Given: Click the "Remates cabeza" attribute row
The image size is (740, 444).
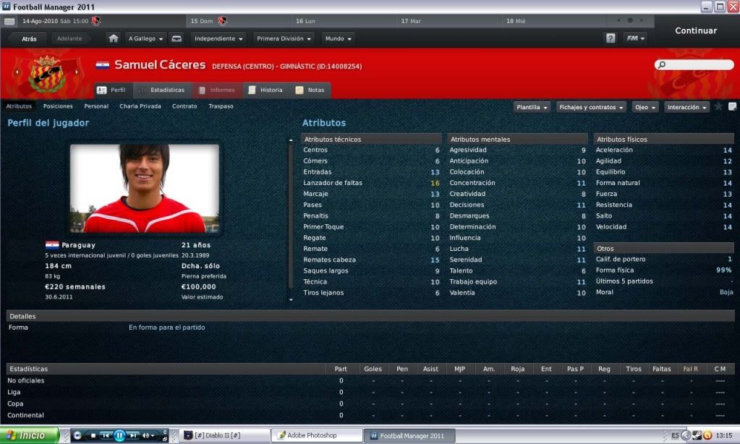Looking at the screenshot, I should 371,260.
